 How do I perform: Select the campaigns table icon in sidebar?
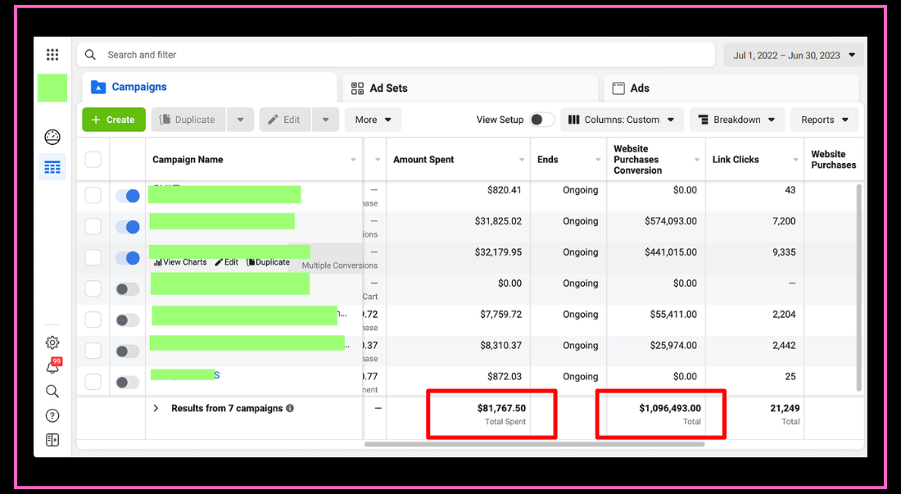[x=52, y=167]
